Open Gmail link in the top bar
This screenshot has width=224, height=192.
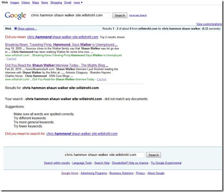[68, 3]
